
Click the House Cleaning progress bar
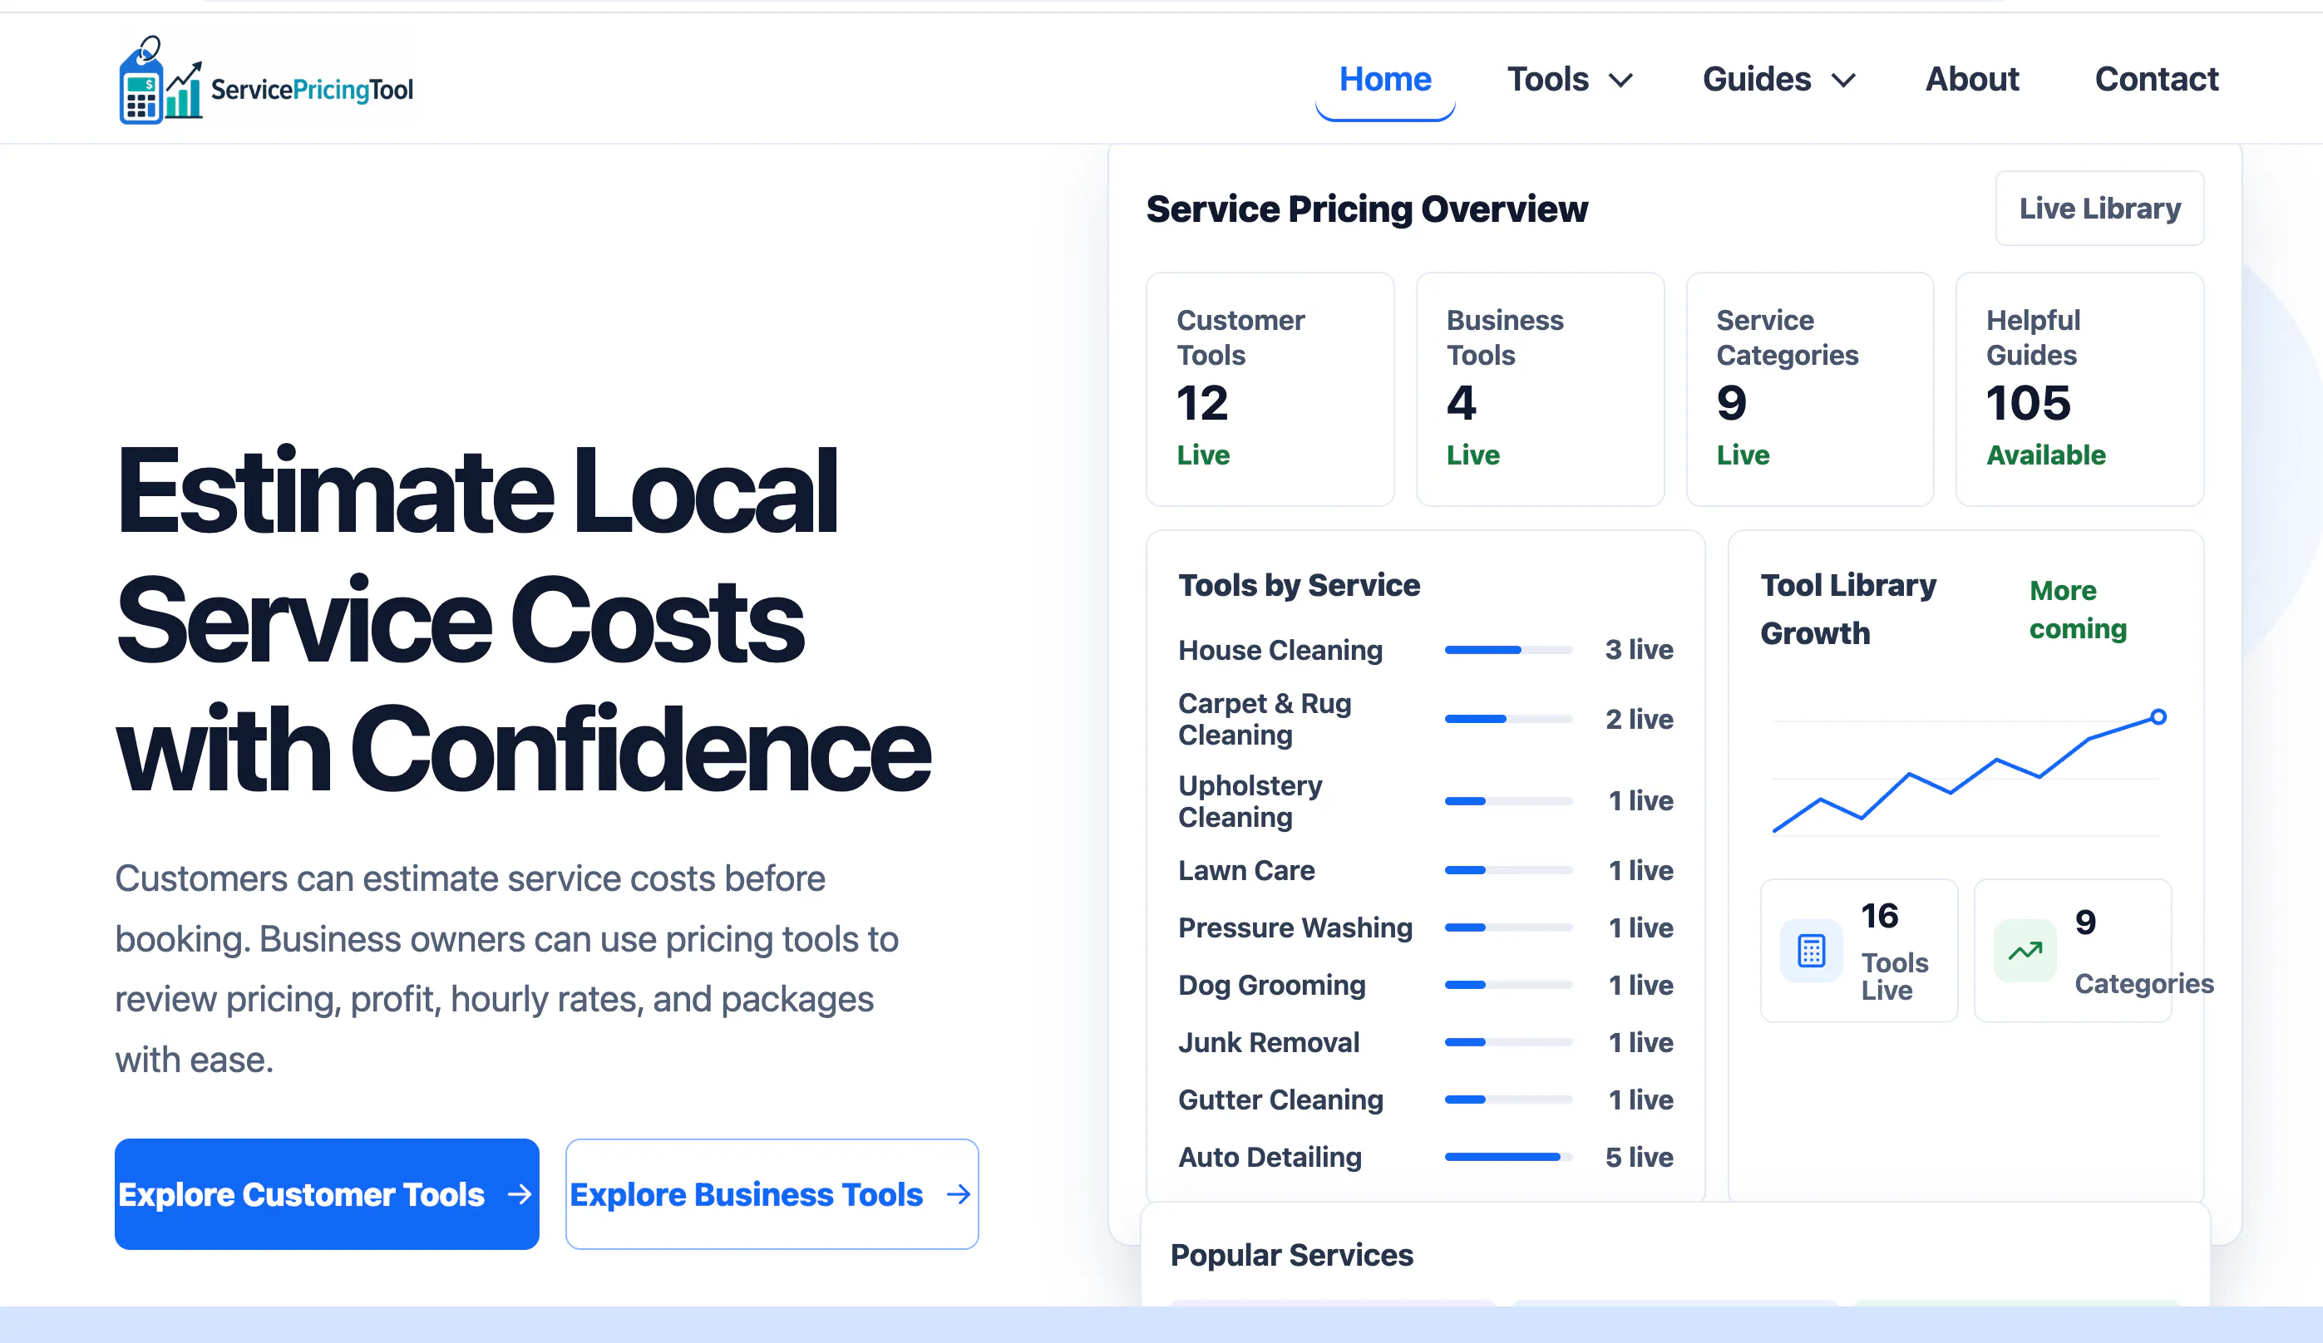click(x=1508, y=651)
